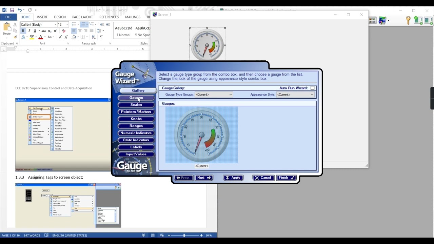Switch to PAGE LAYOUT ribbon tab
The image size is (434, 244).
[82, 17]
